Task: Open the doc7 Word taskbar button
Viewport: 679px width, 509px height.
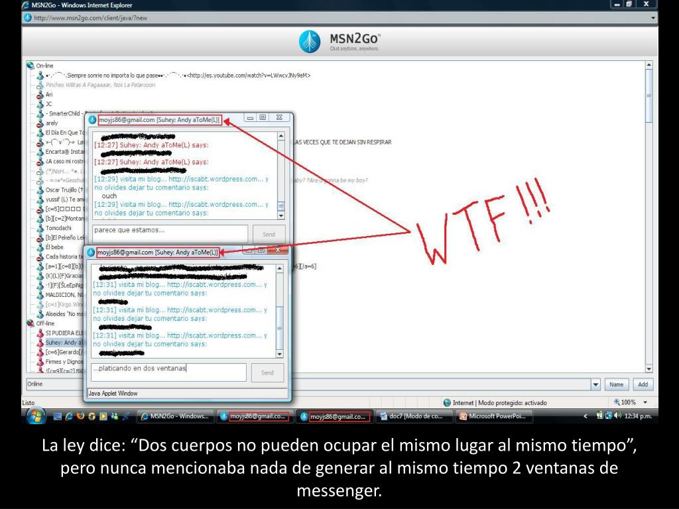Action: 412,416
